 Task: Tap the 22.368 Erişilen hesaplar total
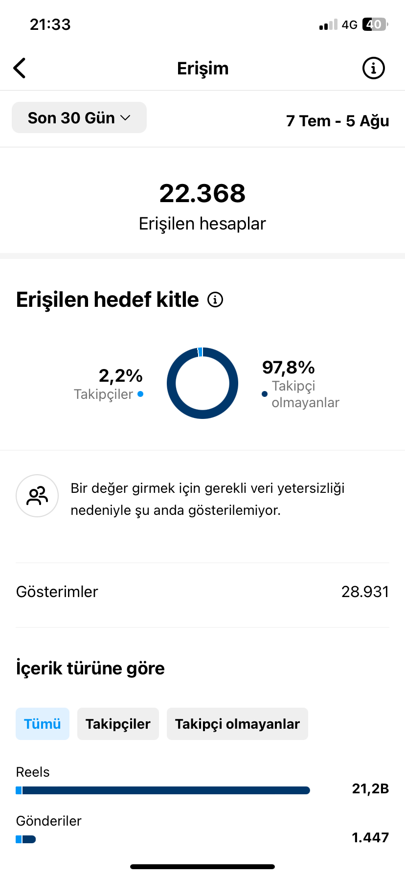point(202,206)
